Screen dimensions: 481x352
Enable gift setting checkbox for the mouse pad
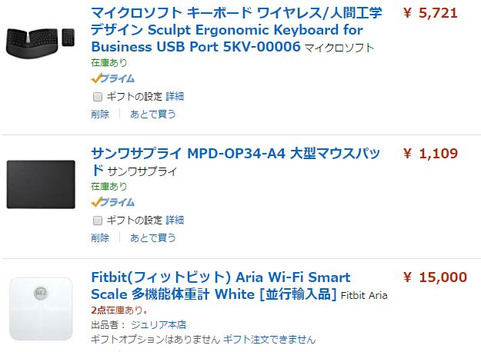click(97, 221)
